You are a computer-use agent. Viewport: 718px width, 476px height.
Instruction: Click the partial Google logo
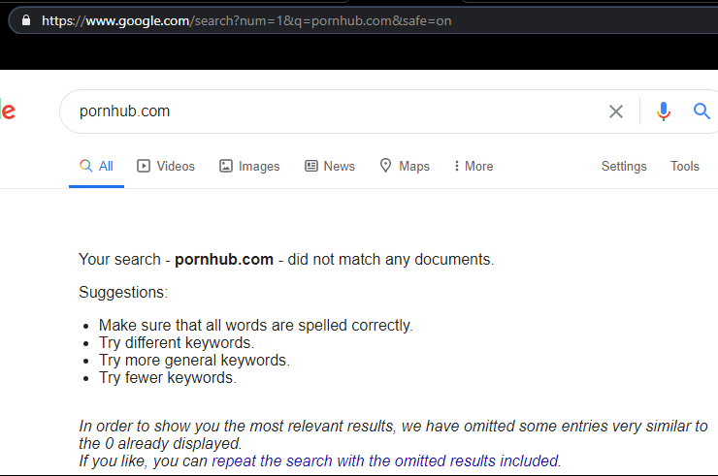8,111
